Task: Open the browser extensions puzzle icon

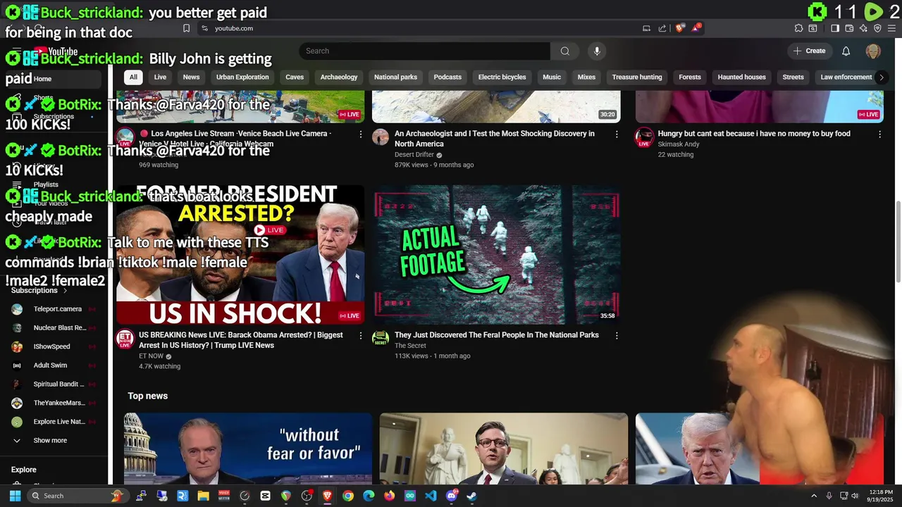Action: 798,28
